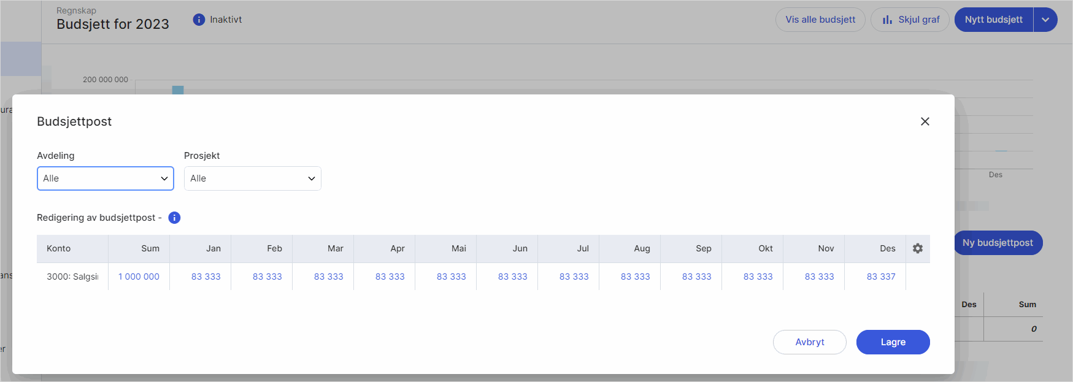The image size is (1073, 382).
Task: Expand the Nytt budsjett arrow menu
Action: [x=1045, y=20]
